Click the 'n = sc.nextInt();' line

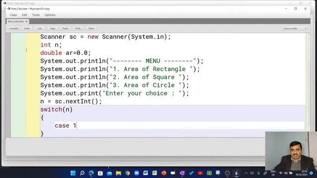pyautogui.click(x=71, y=101)
